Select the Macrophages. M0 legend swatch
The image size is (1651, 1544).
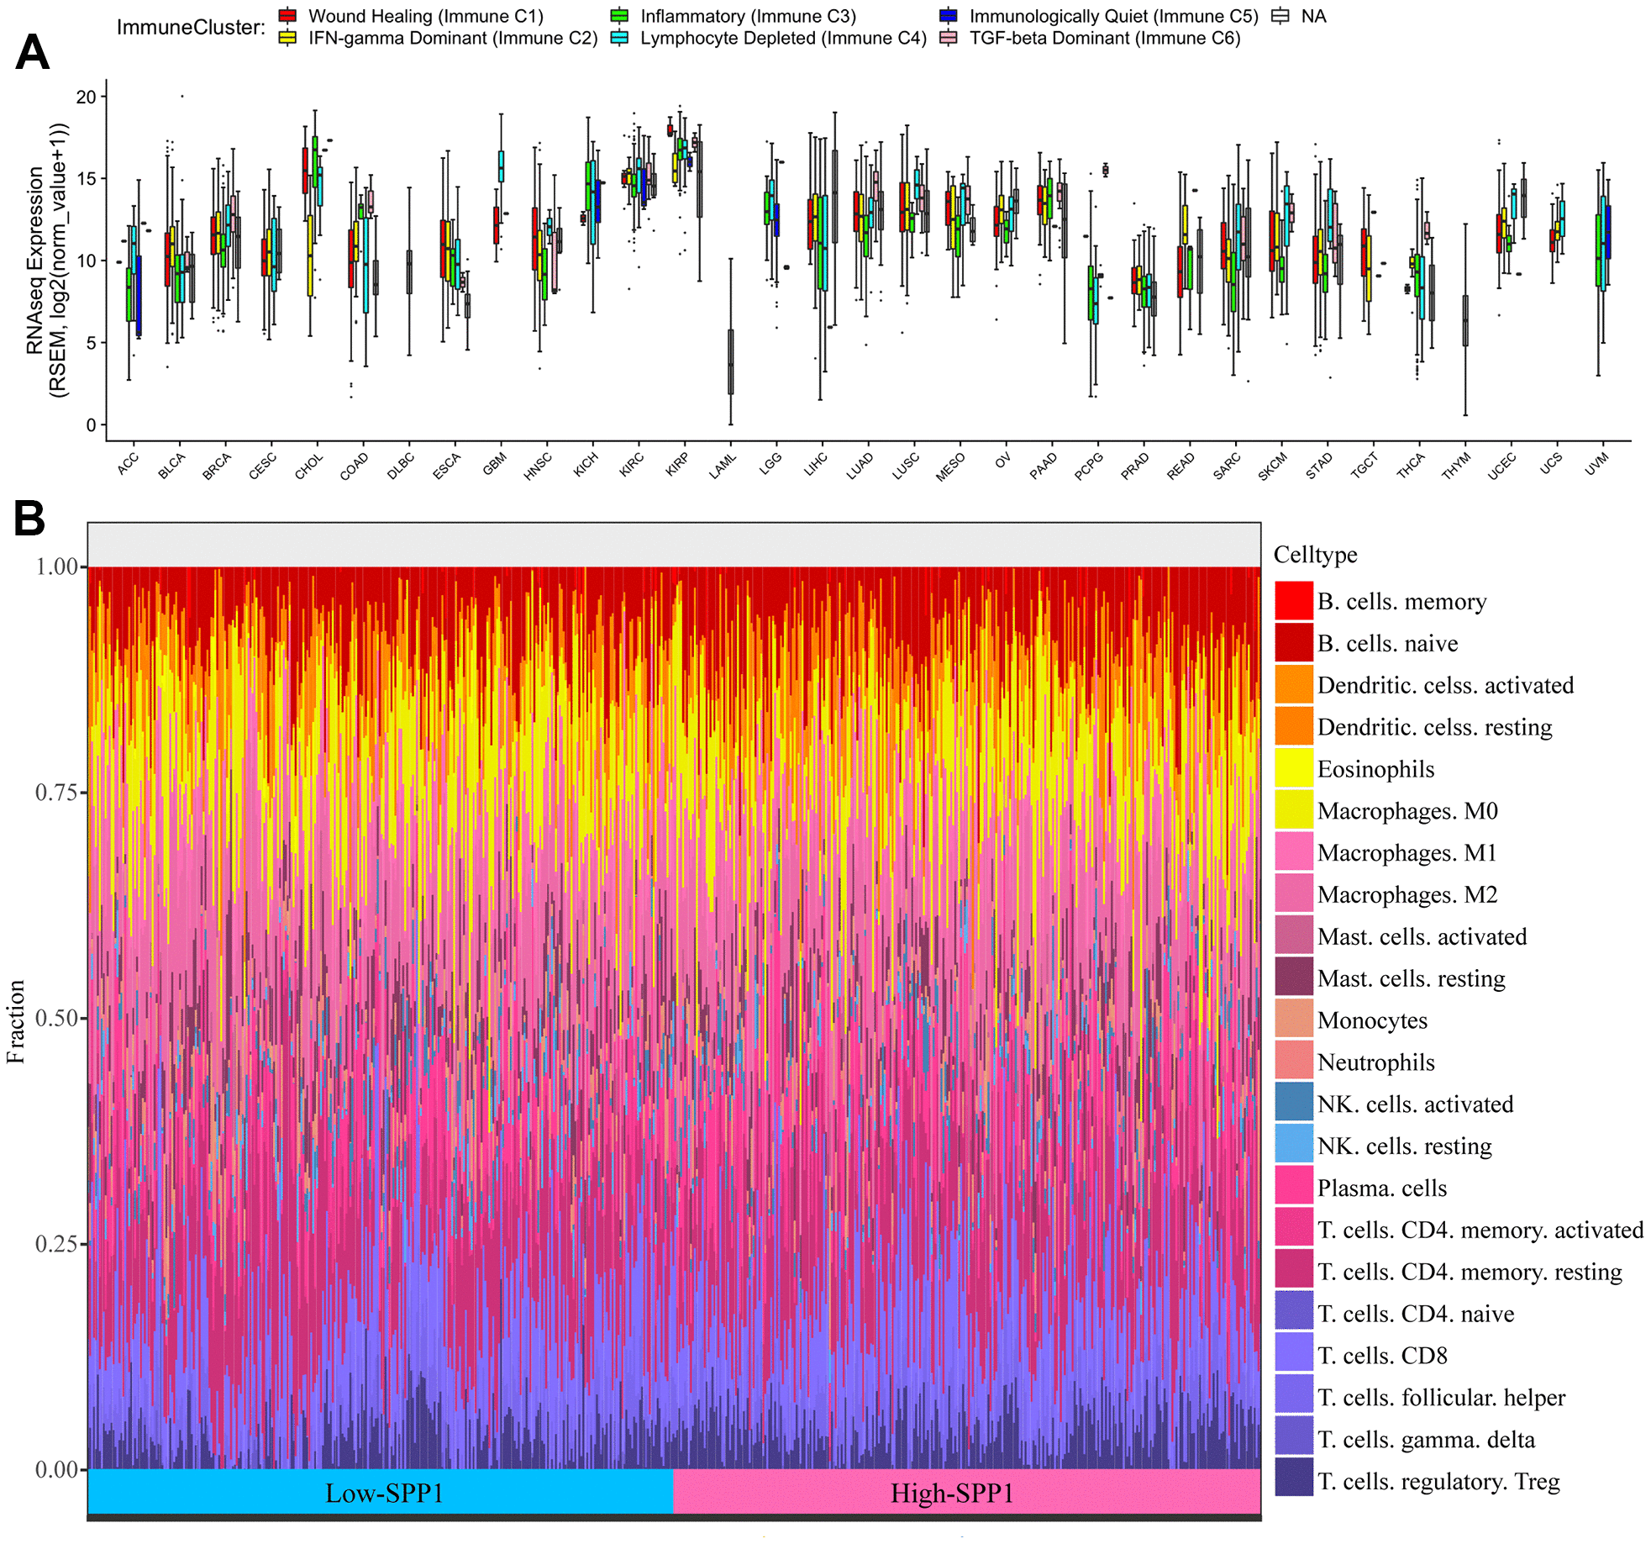point(1293,809)
